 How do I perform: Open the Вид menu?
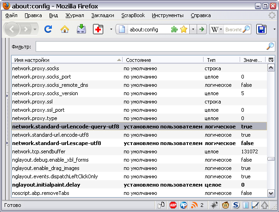point(53,15)
